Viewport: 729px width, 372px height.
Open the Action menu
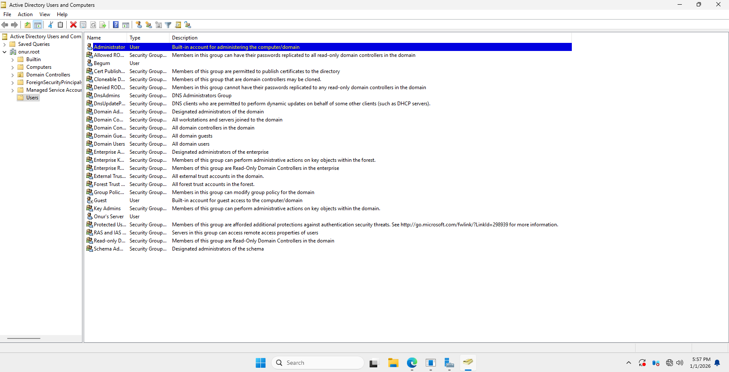tap(25, 14)
